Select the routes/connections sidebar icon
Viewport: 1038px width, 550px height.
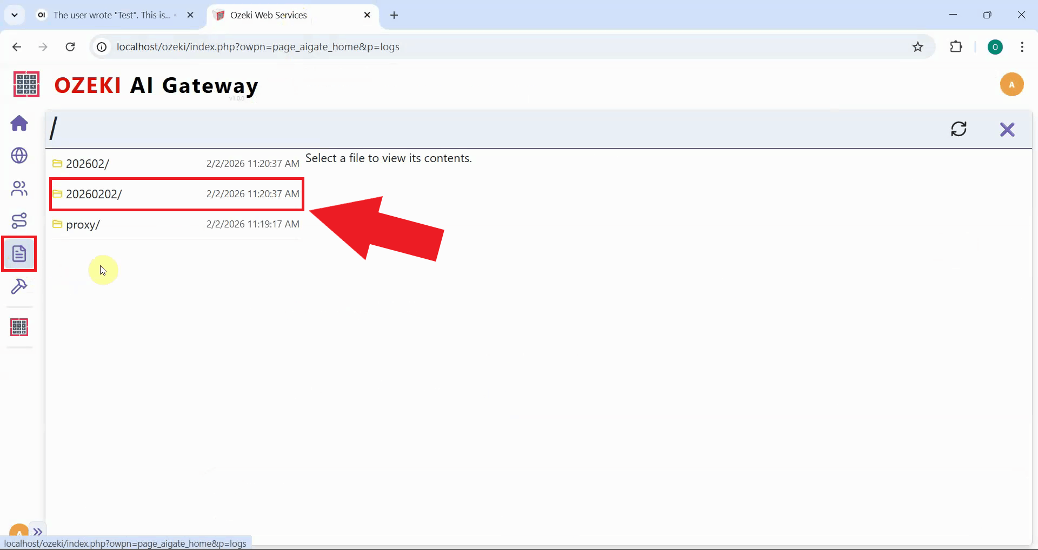[19, 221]
